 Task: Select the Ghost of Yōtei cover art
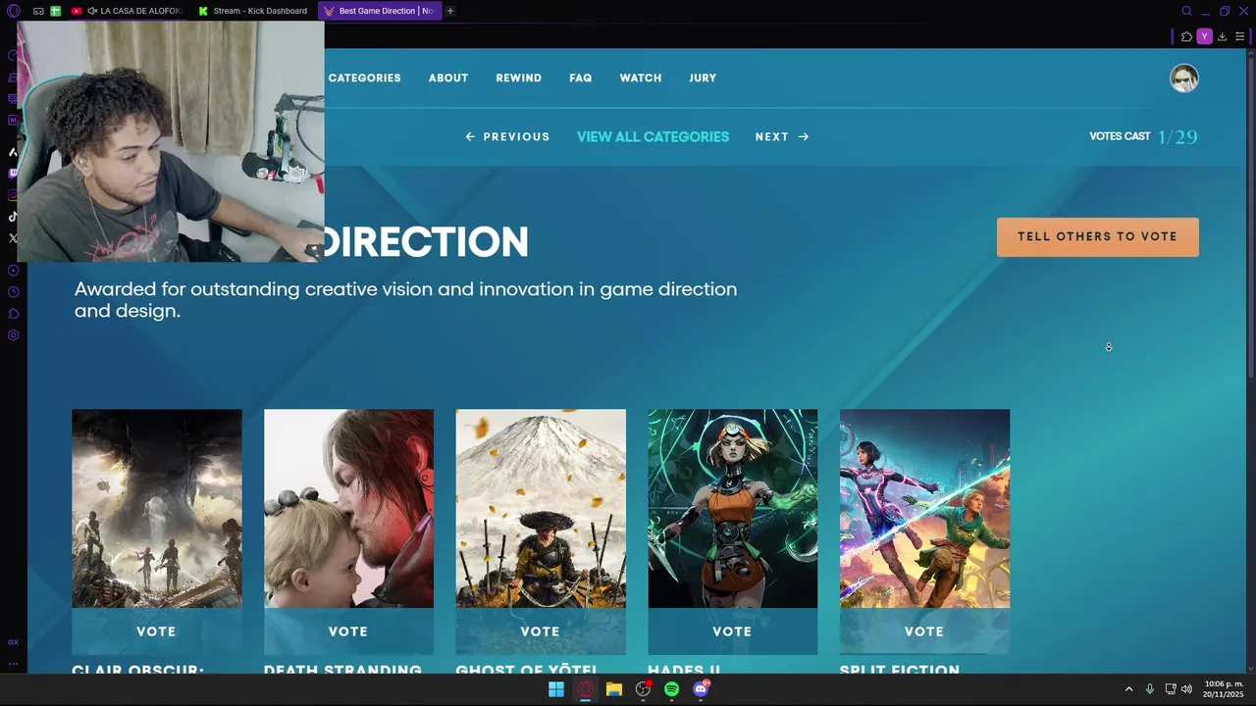(x=541, y=509)
